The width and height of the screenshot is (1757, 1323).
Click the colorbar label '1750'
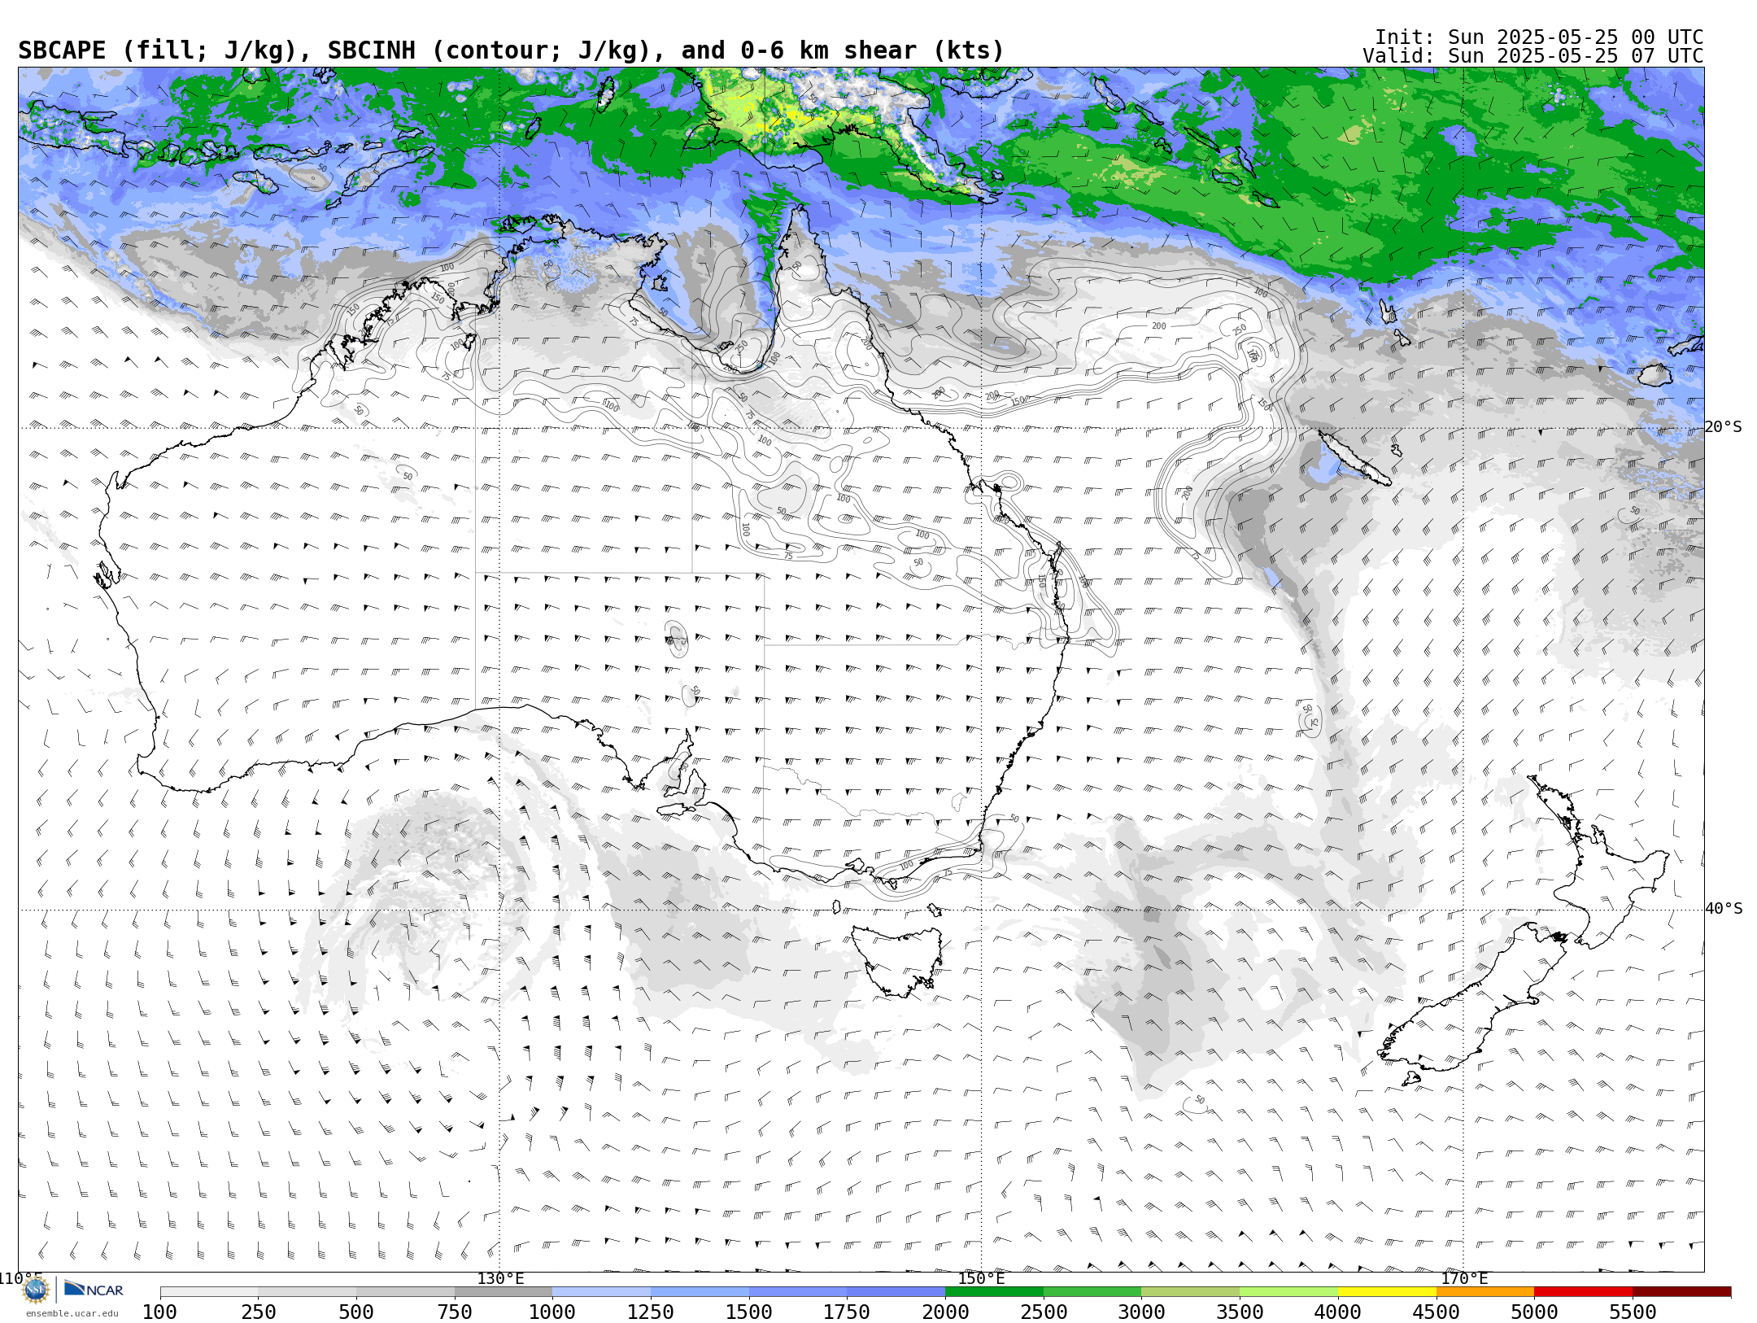point(847,1312)
